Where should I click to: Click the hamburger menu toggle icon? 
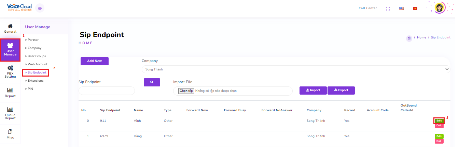pyautogui.click(x=40, y=8)
